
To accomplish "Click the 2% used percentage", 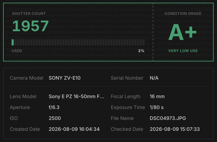I will click(x=141, y=51).
